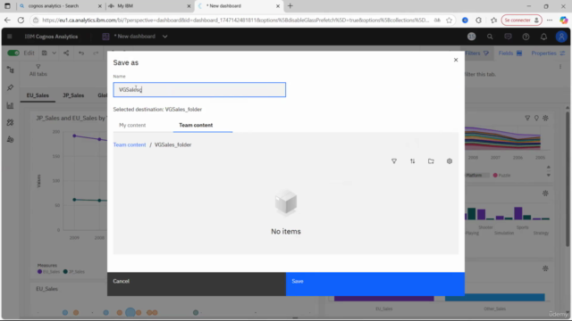The height and width of the screenshot is (321, 572).
Task: Open the widgets icon in left sidebar
Action: (10, 123)
